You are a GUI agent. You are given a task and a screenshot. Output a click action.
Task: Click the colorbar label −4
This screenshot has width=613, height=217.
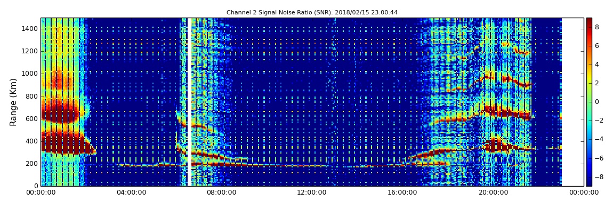(598, 139)
